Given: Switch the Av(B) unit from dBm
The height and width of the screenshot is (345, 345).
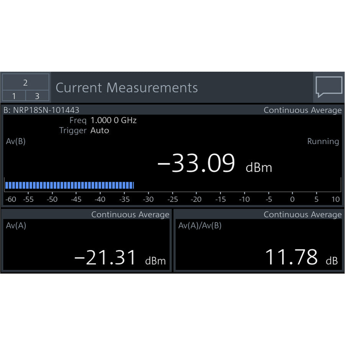Looking at the screenshot, I should point(259,168).
